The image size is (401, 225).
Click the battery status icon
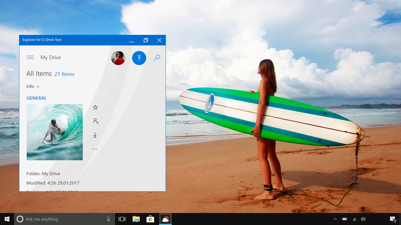(345, 219)
